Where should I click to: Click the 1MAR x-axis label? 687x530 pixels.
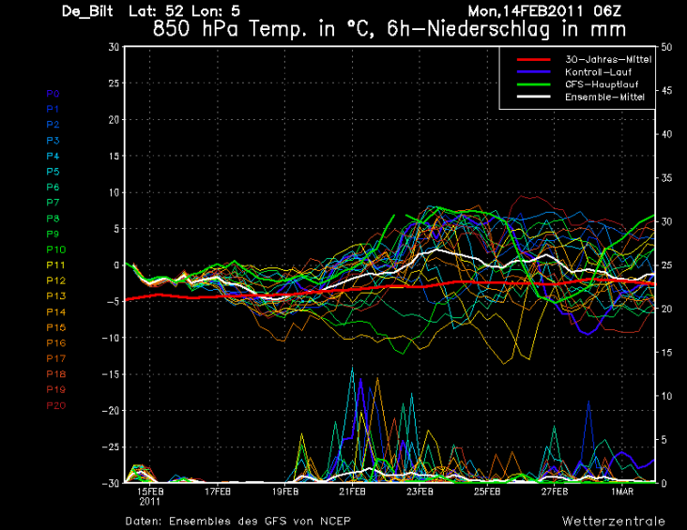click(622, 492)
